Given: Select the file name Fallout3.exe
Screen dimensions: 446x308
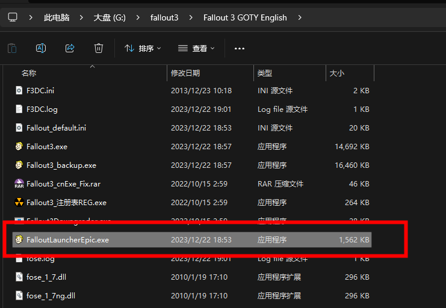Looking at the screenshot, I should [x=47, y=146].
